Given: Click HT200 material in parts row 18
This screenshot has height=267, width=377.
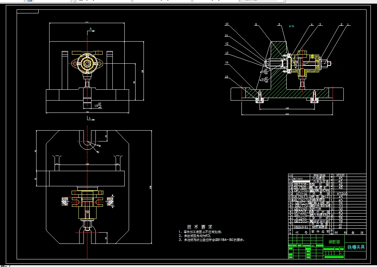Looking at the screenshot, I should tap(341, 175).
